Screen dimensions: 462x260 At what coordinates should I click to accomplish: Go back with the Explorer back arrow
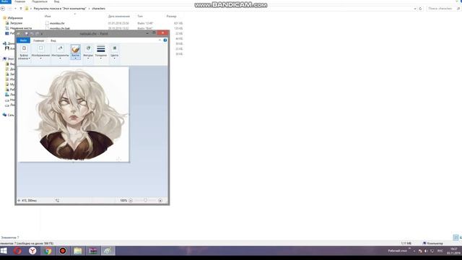pyautogui.click(x=3, y=9)
